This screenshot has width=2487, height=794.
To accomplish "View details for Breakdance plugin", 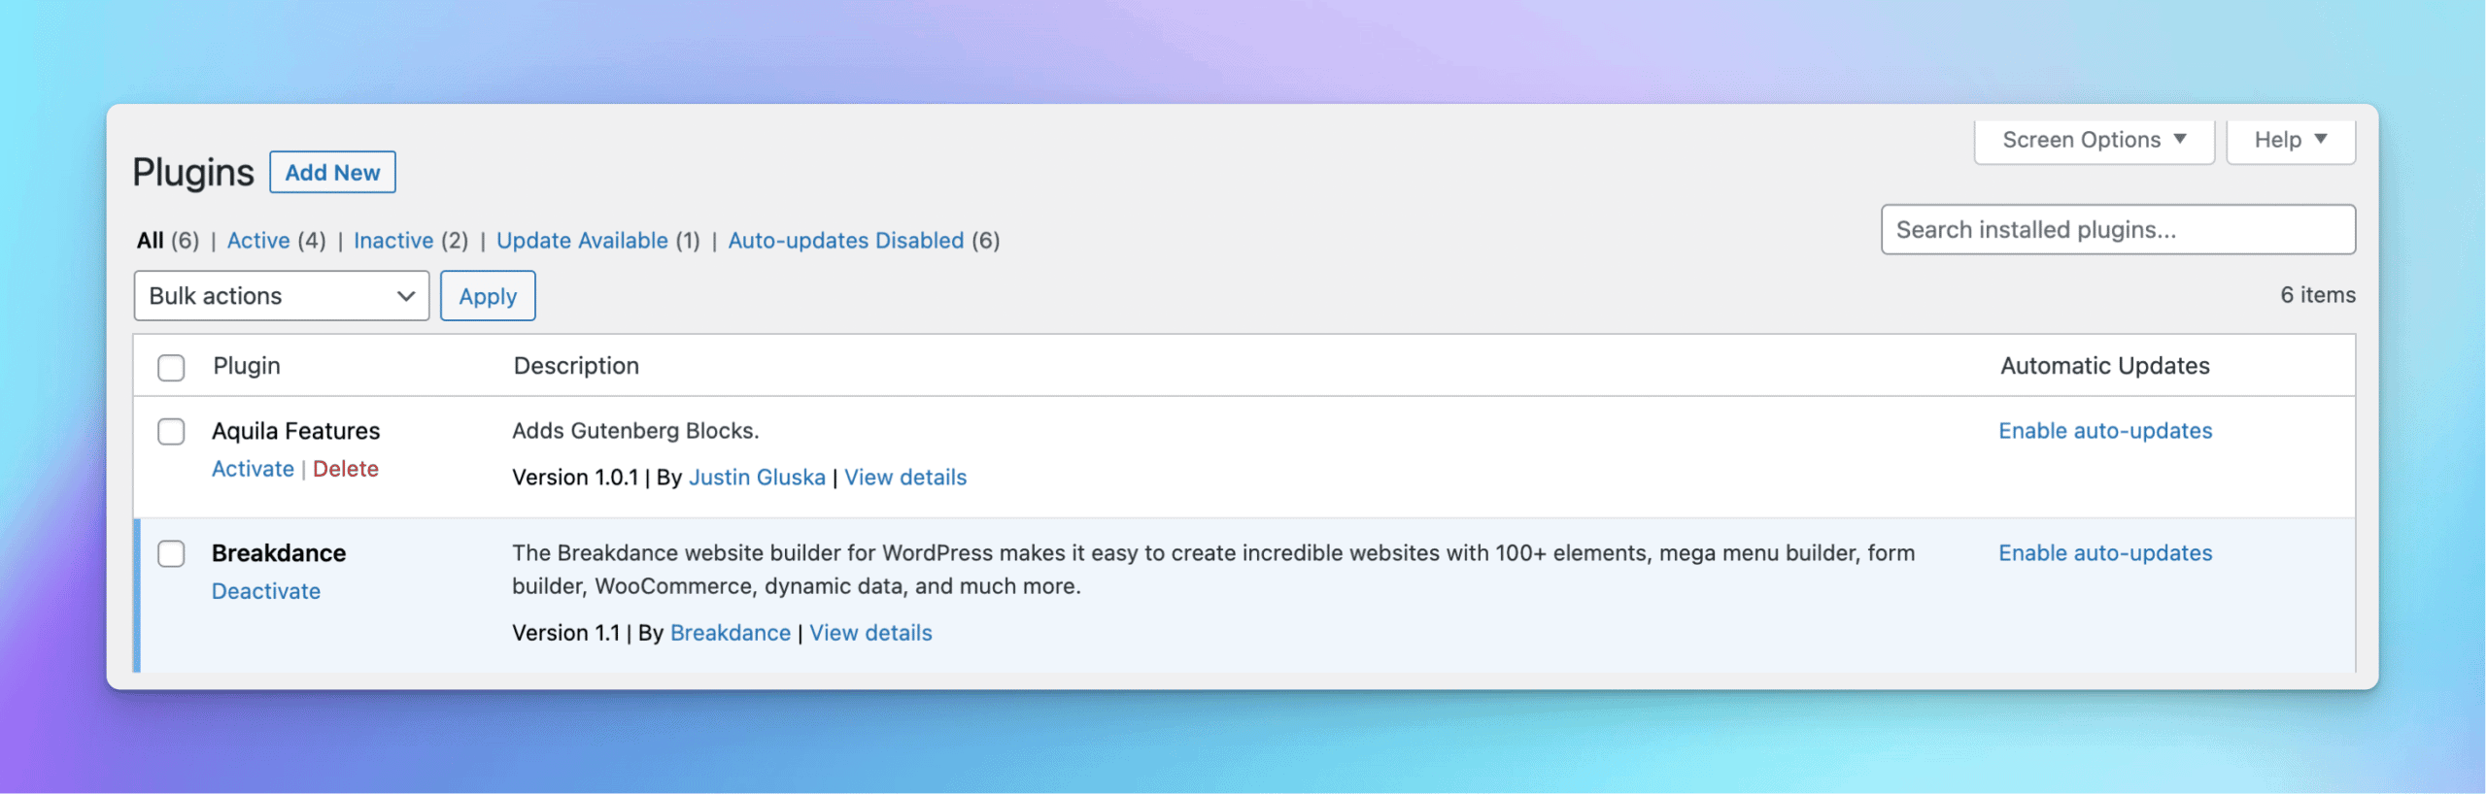I will [870, 633].
